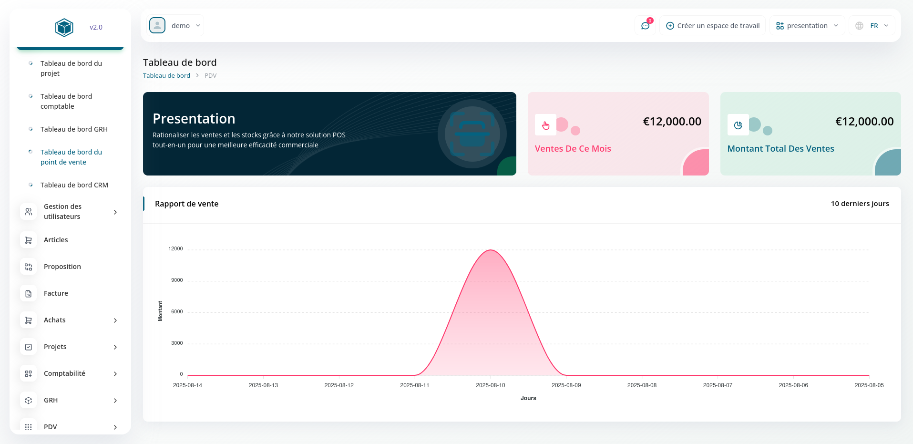913x444 pixels.
Task: Click the Facture document icon
Action: [x=29, y=293]
